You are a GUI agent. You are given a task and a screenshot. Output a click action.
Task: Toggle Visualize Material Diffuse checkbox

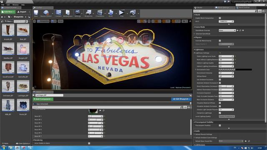tap(220, 103)
